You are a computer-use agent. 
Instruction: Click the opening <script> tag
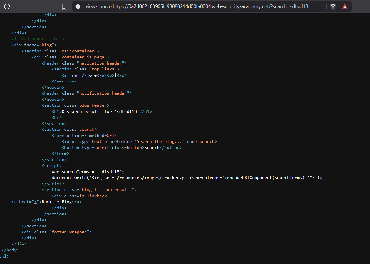[x=52, y=166]
